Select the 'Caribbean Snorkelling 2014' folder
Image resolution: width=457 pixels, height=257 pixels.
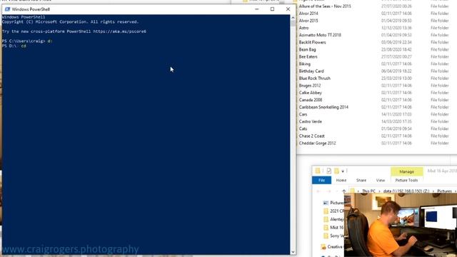323,107
